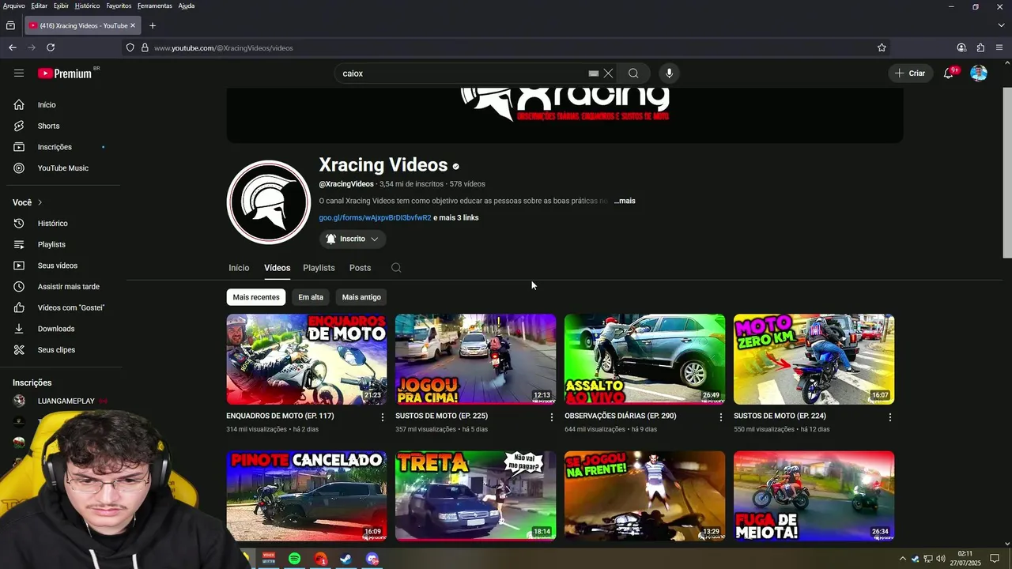Go to the YouTube Premium logo home
The width and height of the screenshot is (1012, 569).
point(65,73)
